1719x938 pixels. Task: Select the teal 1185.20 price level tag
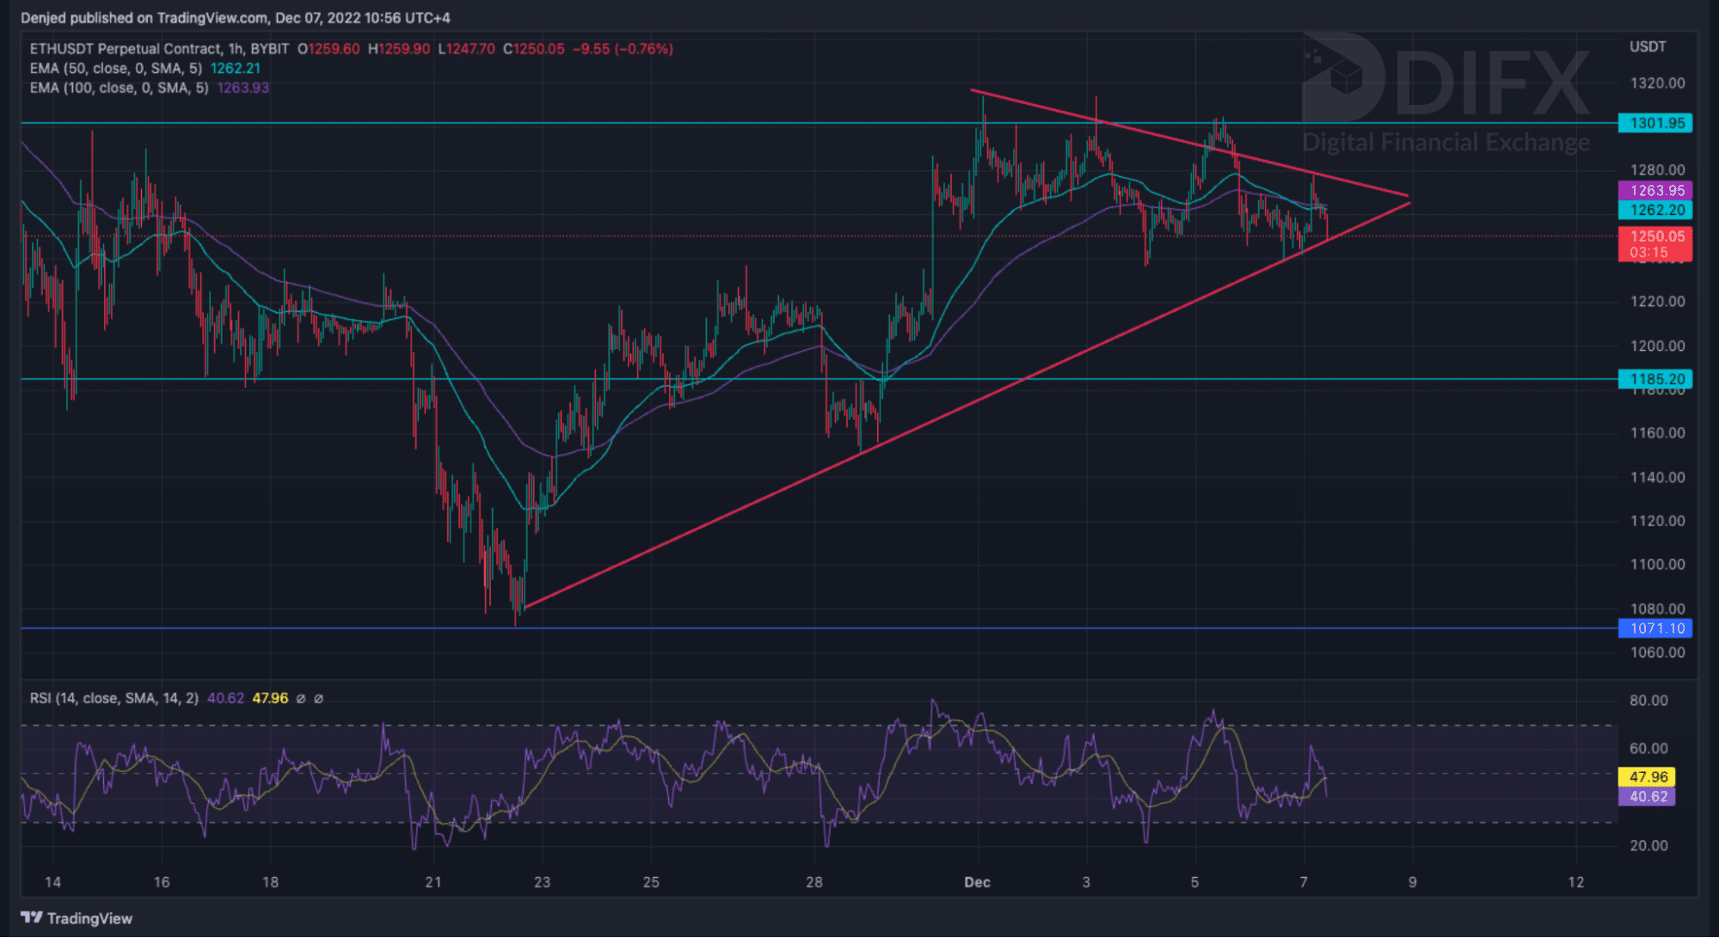1655,379
